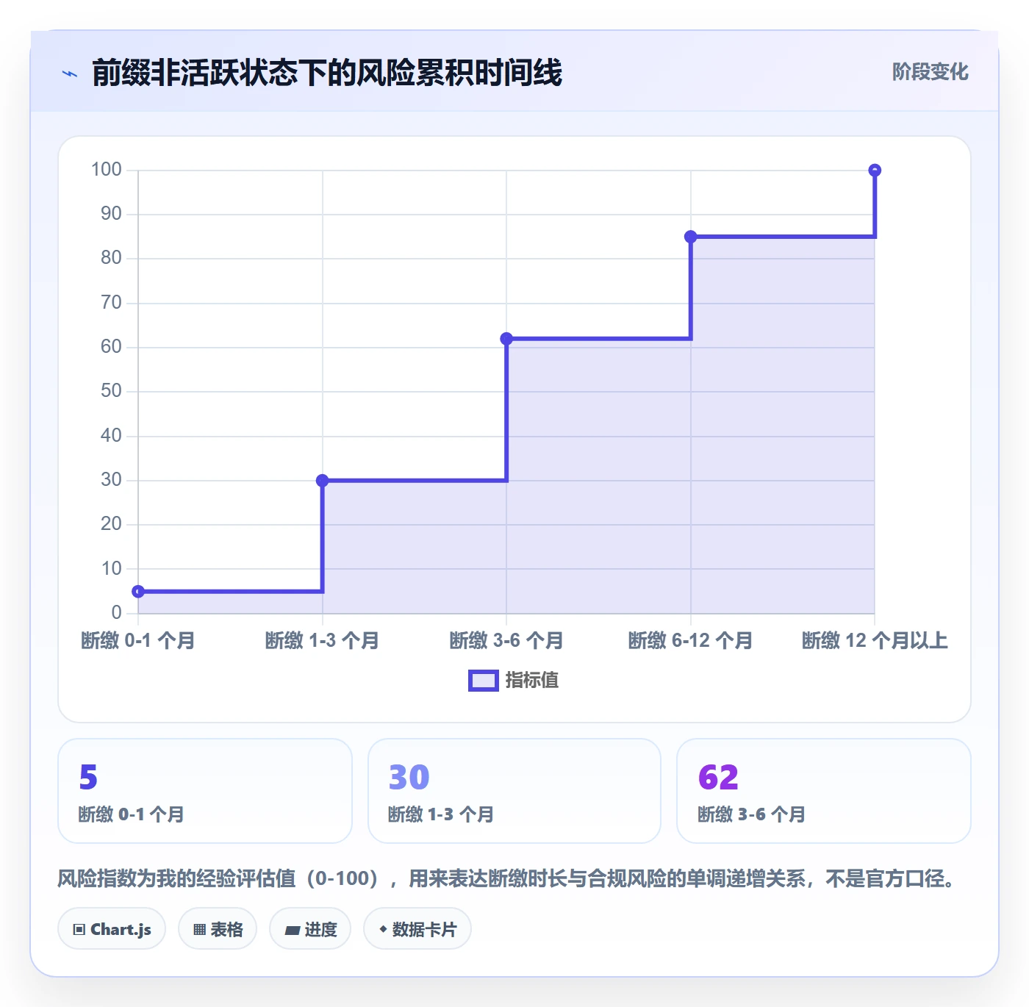Click the 断缴 1-3 个月 caption in the stat card
Image resolution: width=1029 pixels, height=1007 pixels.
441,814
